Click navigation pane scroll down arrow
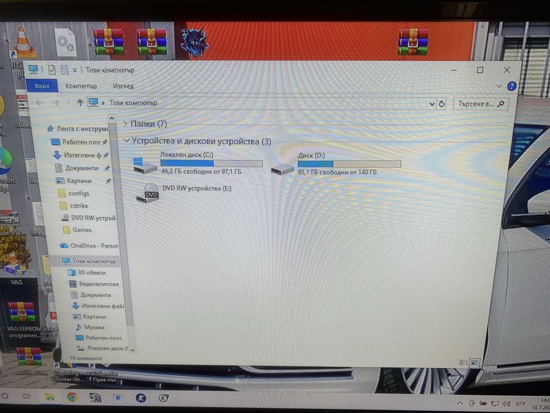The image size is (550, 413). (132, 350)
